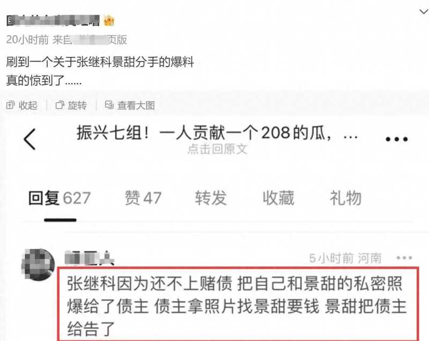Click the 旋转 rotate icon
Screen dimensions: 429x341
[60, 105]
